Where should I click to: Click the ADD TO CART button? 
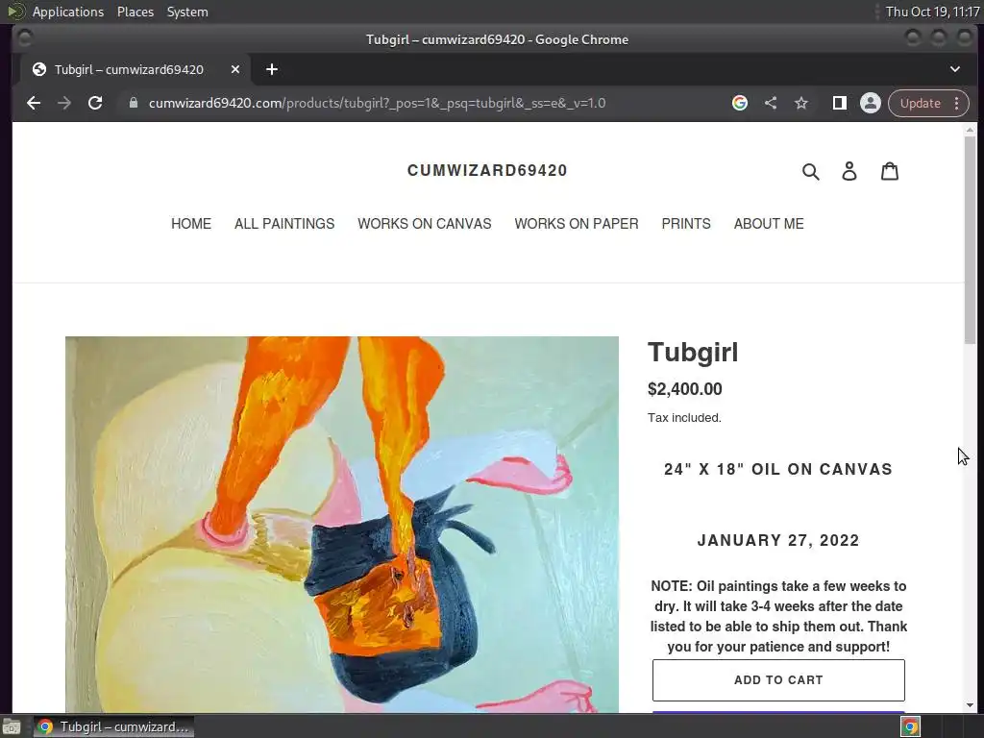[x=778, y=680]
